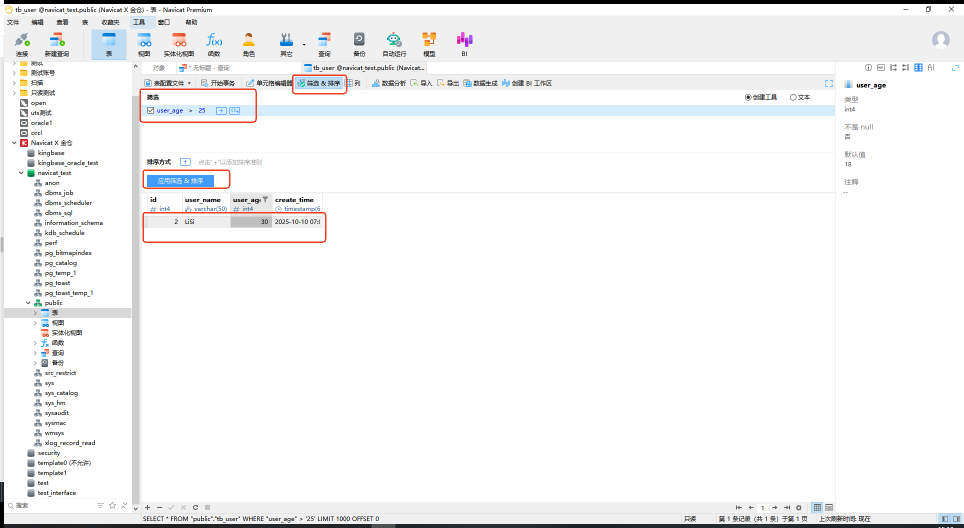The height and width of the screenshot is (528, 964).
Task: Click the favorites star icon below the tree
Action: (x=112, y=505)
